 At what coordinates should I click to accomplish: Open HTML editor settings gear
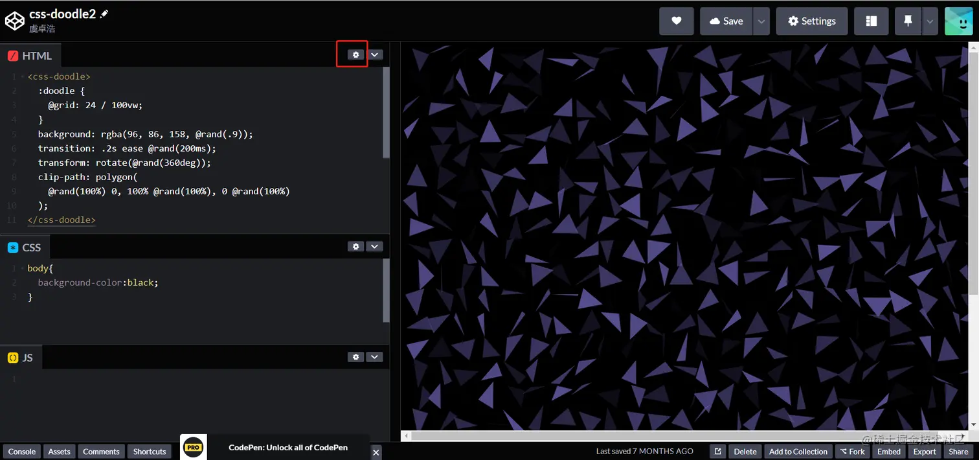point(355,54)
